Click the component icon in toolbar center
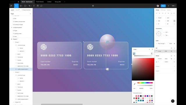Image resolution: width=186 pixels, height=105 pixels. [x=93, y=6]
